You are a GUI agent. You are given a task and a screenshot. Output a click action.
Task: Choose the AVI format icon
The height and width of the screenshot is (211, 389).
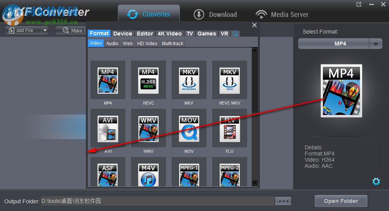(x=107, y=128)
